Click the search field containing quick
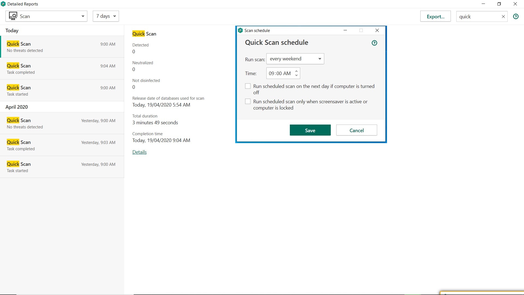This screenshot has height=295, width=524. pyautogui.click(x=478, y=17)
